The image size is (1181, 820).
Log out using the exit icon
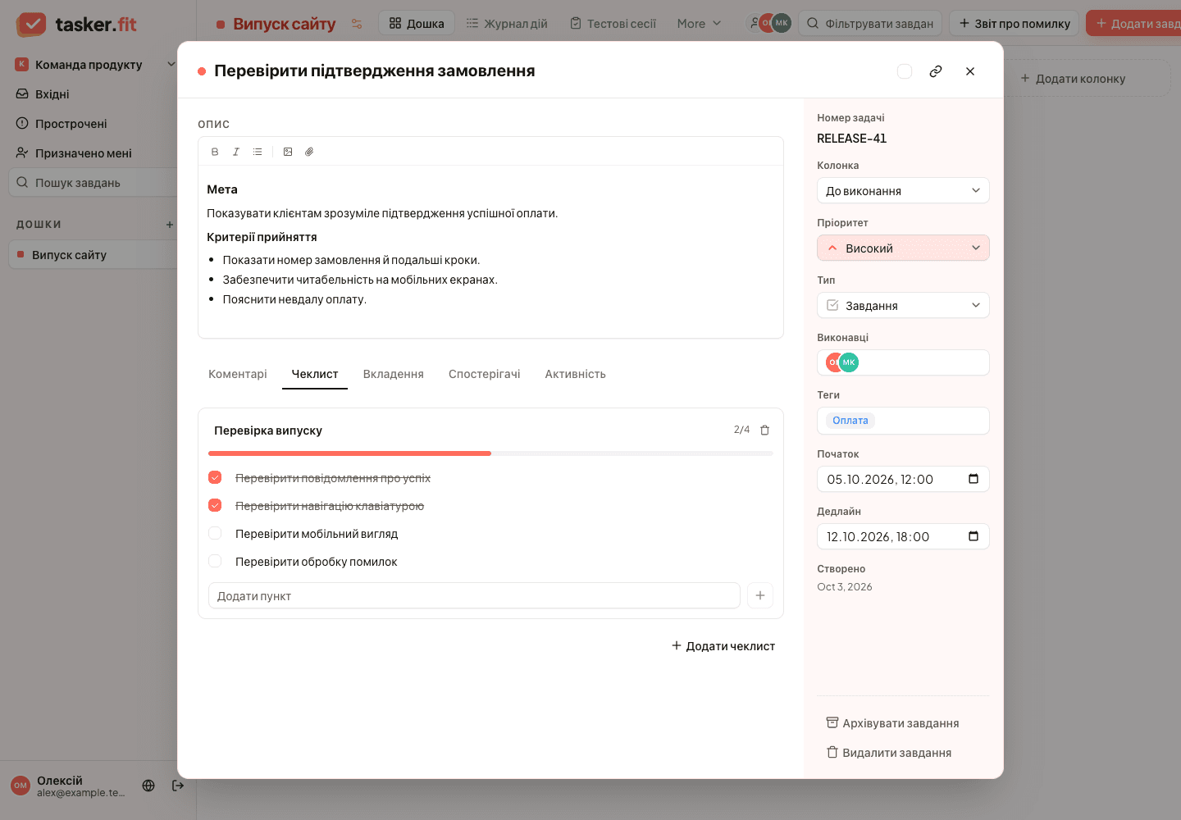tap(178, 786)
